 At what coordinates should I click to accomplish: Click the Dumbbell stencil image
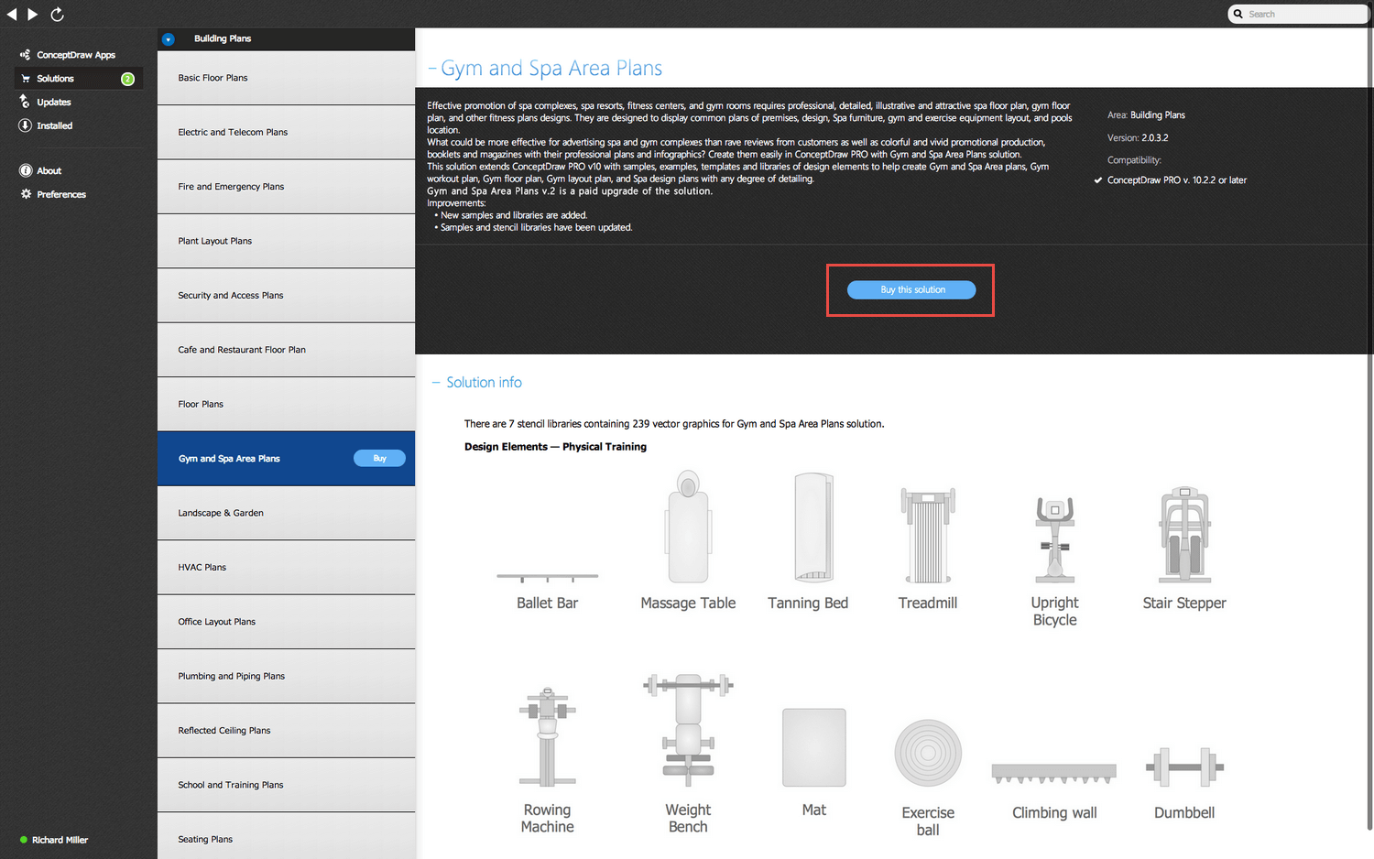pos(1184,767)
